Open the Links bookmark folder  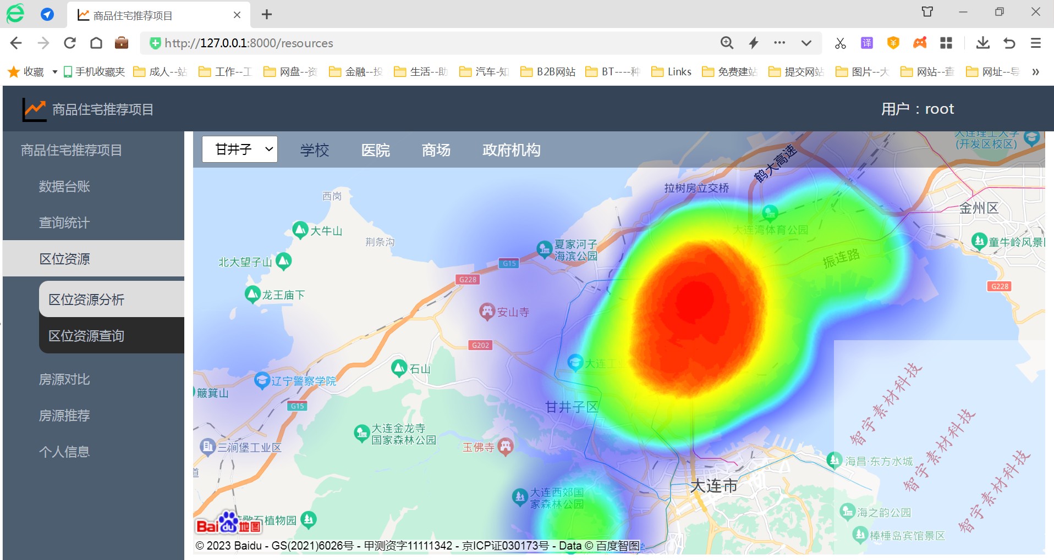point(671,72)
